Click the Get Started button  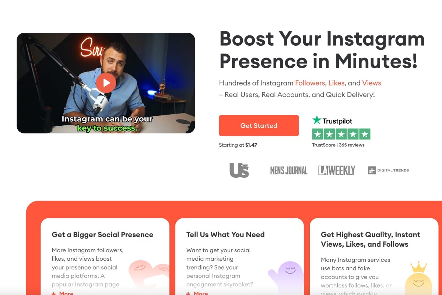pyautogui.click(x=259, y=125)
